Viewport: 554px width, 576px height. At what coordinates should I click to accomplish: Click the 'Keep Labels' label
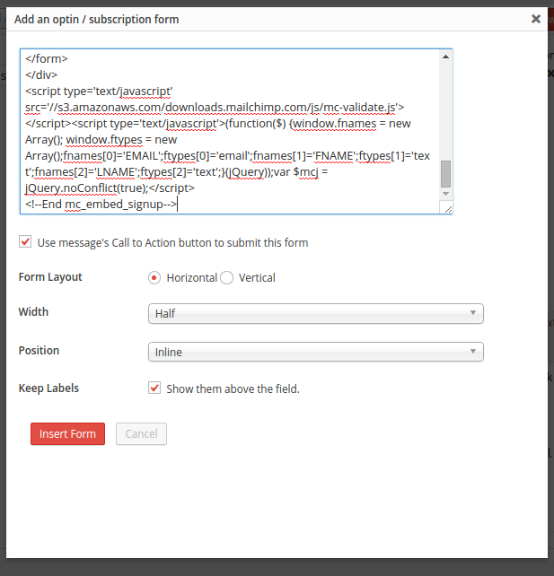(48, 388)
